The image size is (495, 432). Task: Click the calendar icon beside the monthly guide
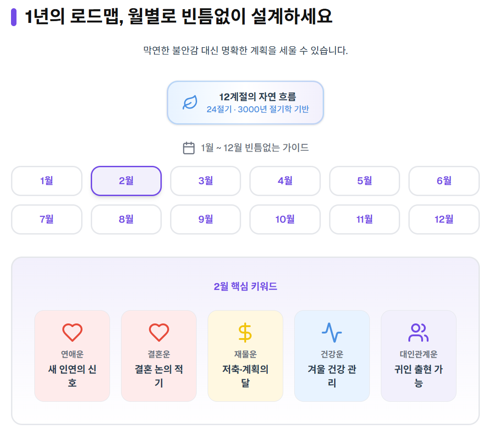point(189,148)
